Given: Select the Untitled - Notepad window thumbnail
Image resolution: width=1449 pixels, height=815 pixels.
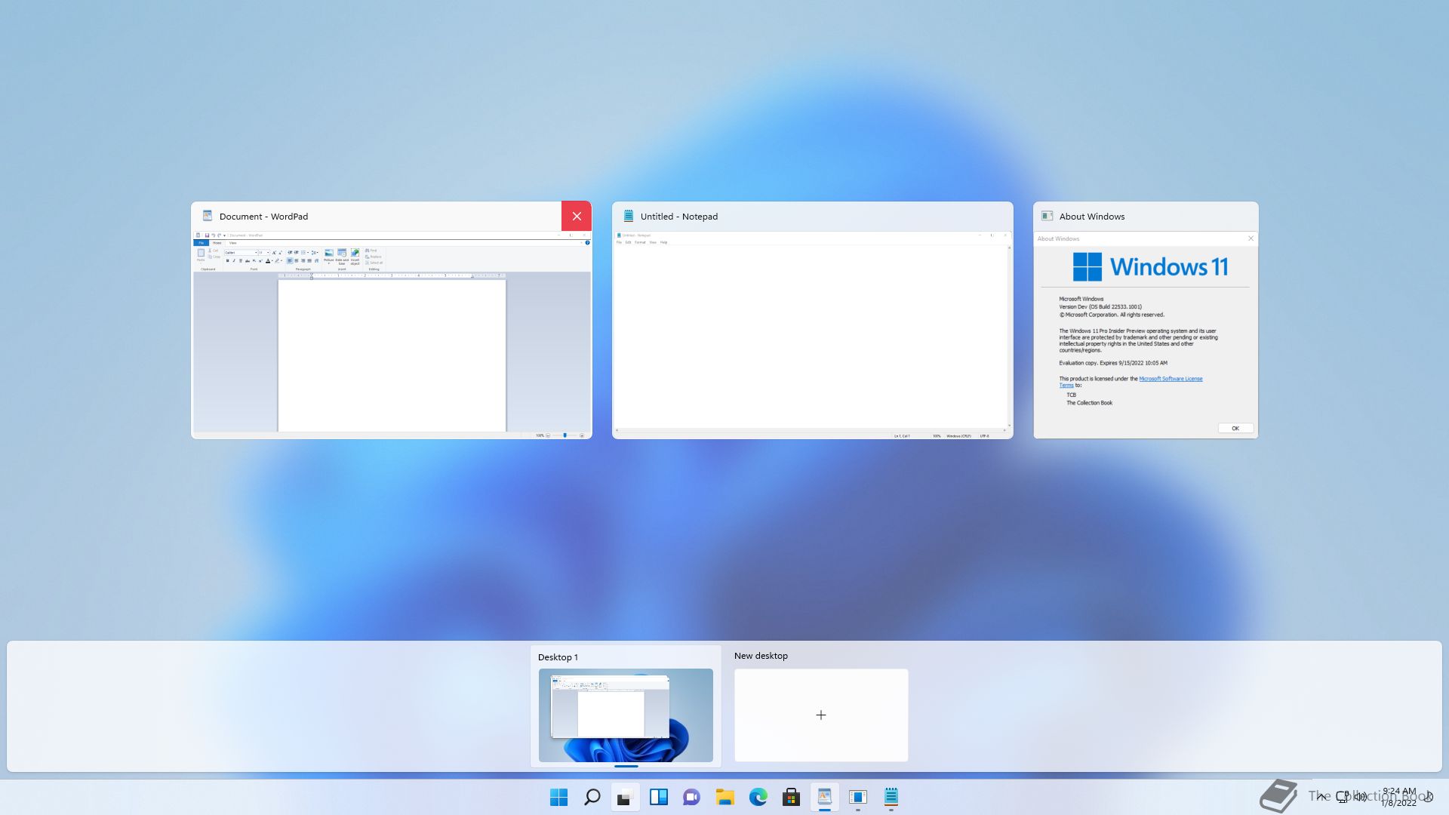Looking at the screenshot, I should tap(812, 332).
